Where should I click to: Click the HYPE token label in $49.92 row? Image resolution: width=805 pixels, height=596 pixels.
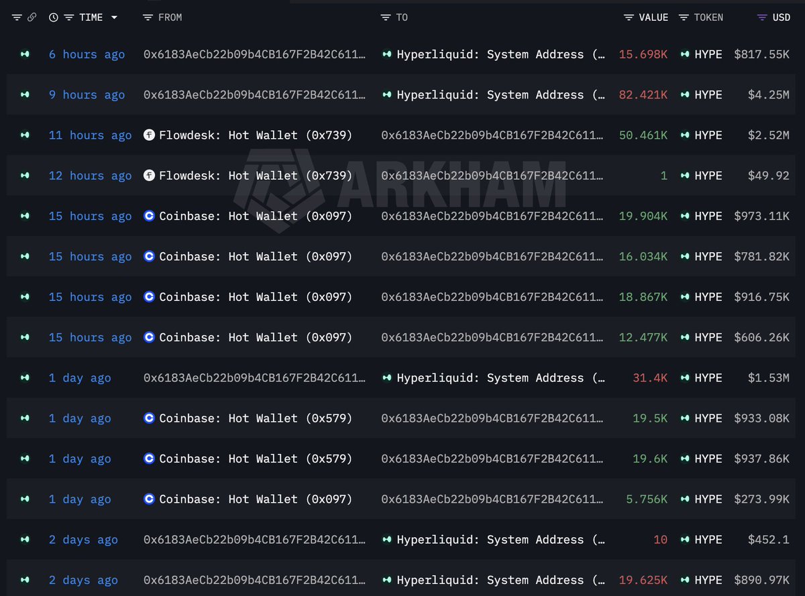[x=708, y=176]
